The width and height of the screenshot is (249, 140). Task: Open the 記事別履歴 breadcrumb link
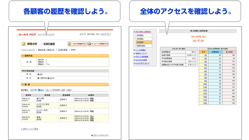coord(63,50)
